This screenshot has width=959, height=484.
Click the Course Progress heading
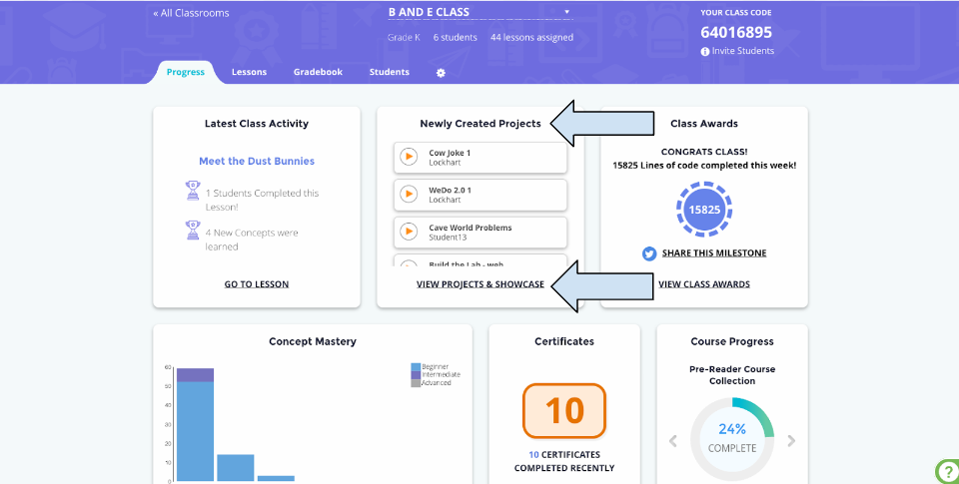[732, 341]
